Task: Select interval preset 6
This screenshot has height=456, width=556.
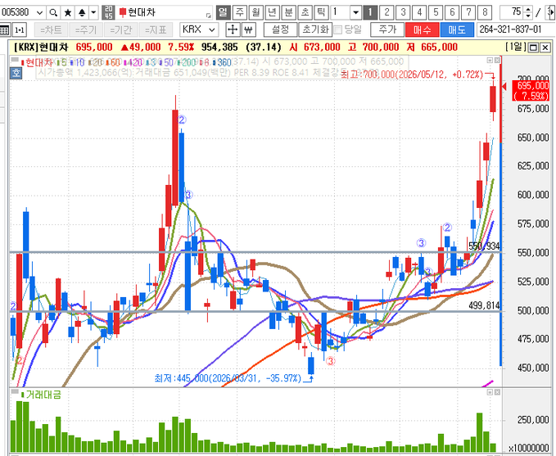Action: [452, 13]
